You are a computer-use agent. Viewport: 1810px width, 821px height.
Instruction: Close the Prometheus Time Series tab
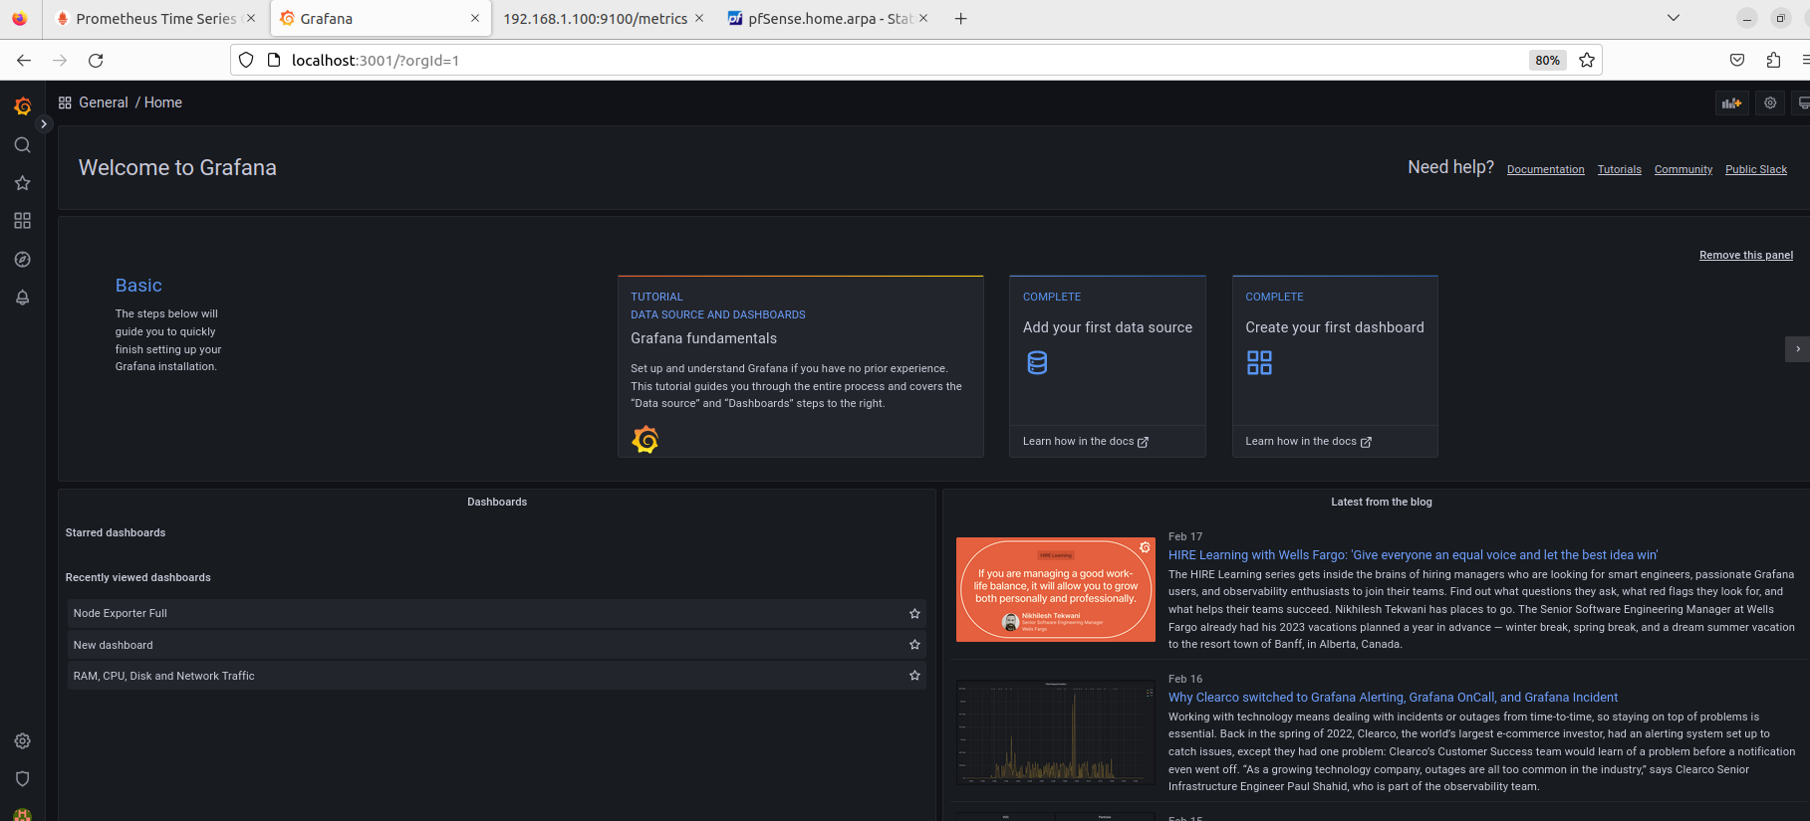(x=251, y=18)
